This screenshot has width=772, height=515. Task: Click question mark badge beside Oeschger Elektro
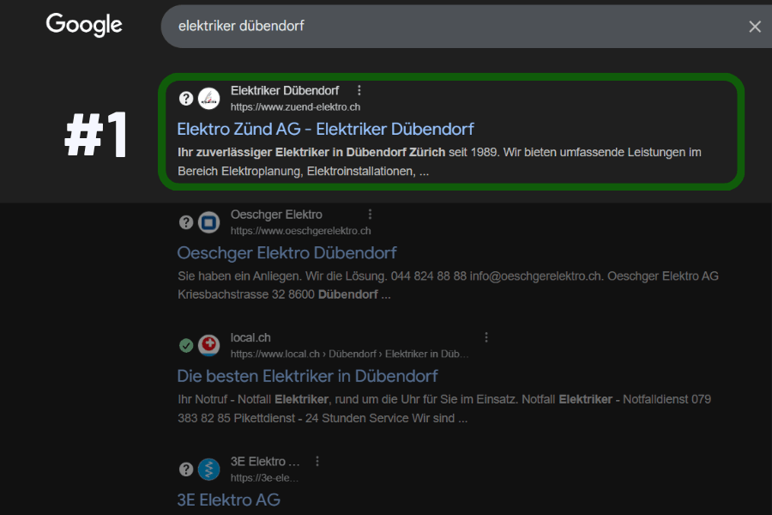tap(186, 222)
